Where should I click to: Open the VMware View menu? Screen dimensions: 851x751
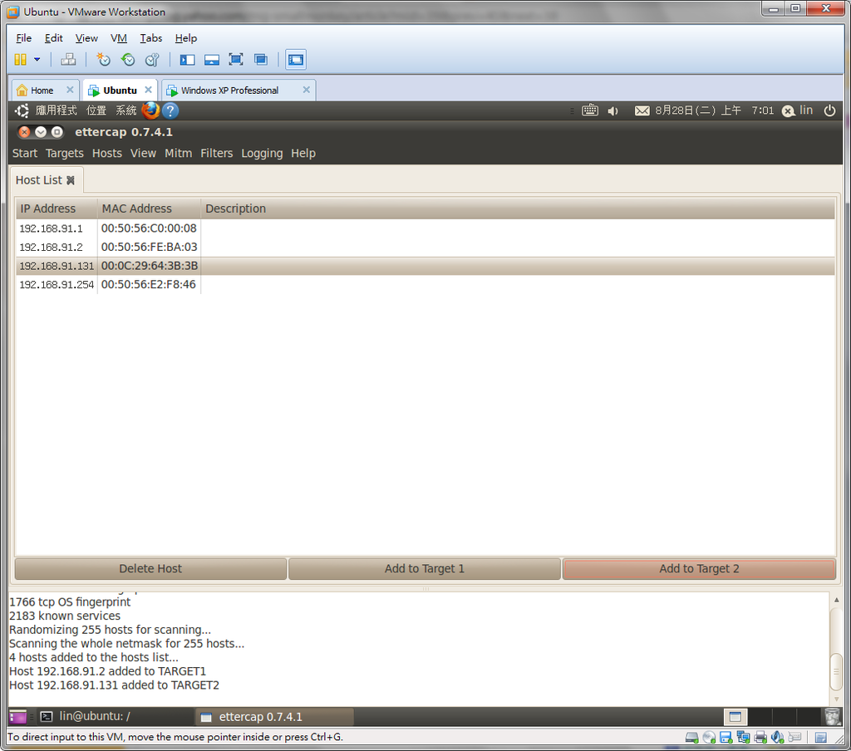tap(86, 38)
